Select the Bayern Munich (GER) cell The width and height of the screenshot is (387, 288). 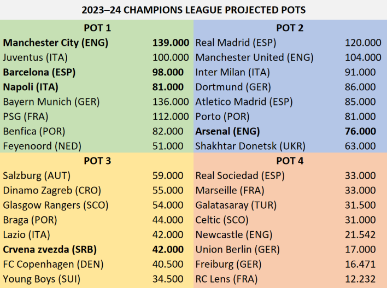pos(52,101)
